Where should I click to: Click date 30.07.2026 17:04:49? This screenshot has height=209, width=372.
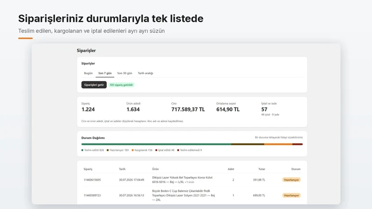[x=132, y=180]
